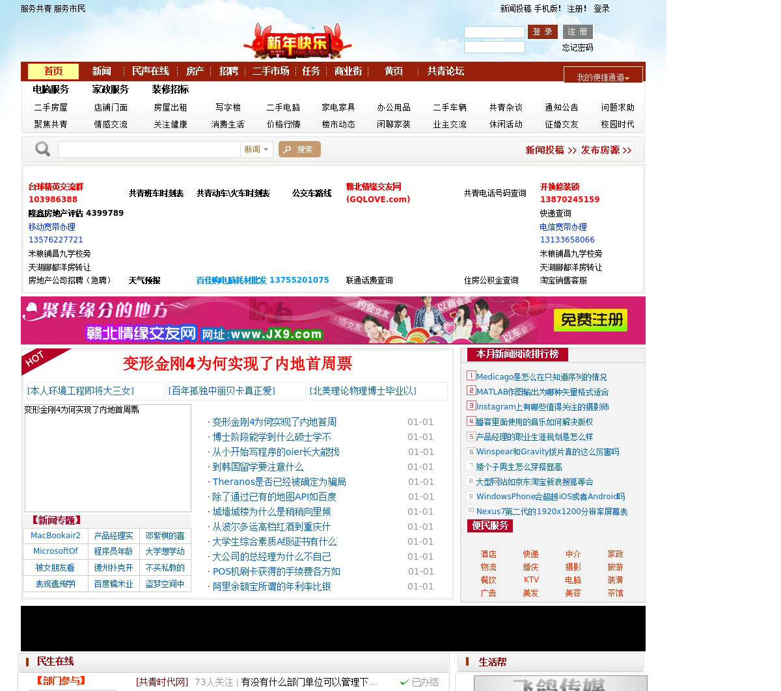Click the 变形金刚4 slideshow image box
The image size is (781, 691).
tap(108, 458)
